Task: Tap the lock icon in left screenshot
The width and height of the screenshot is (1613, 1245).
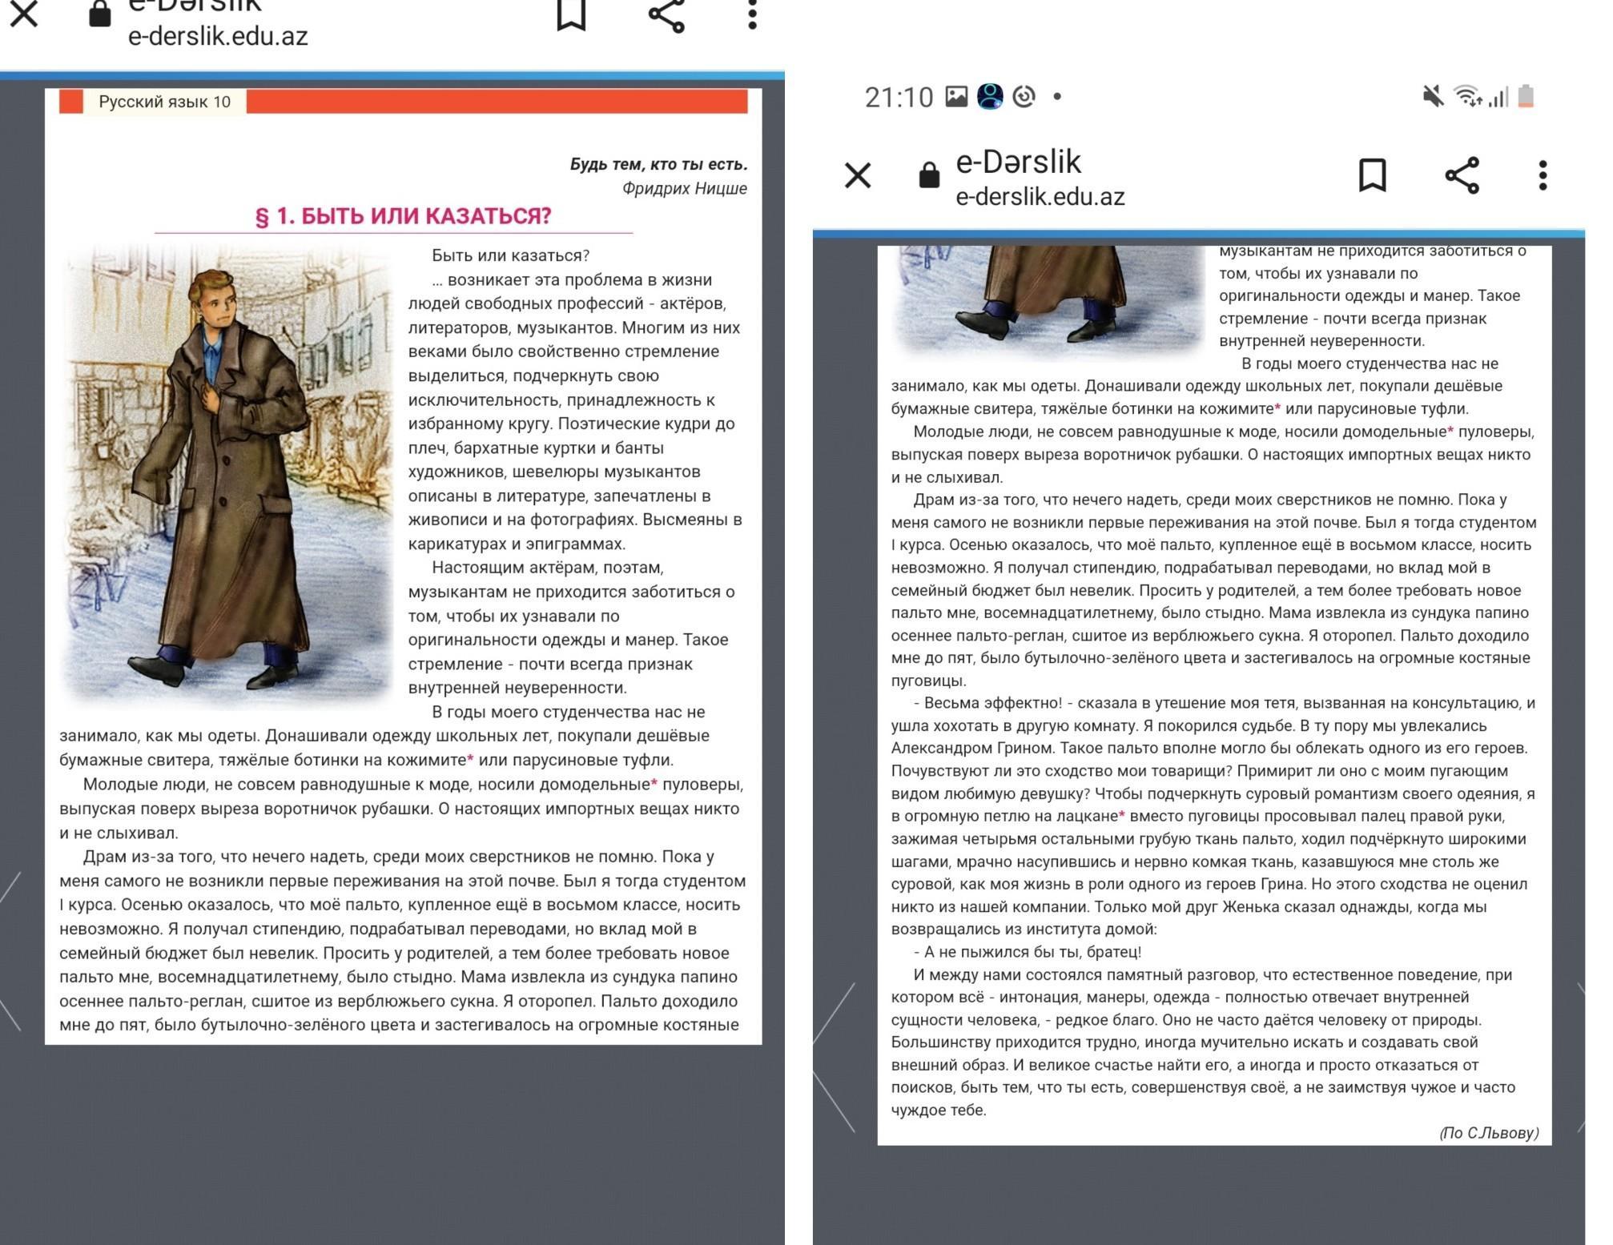Action: [100, 13]
